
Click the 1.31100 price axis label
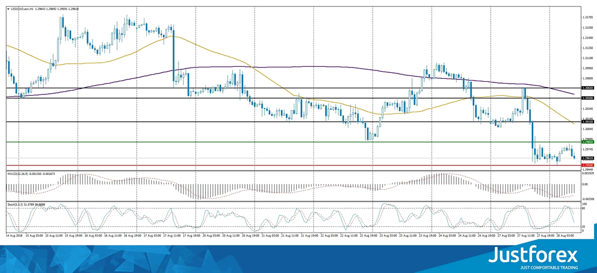point(587,59)
